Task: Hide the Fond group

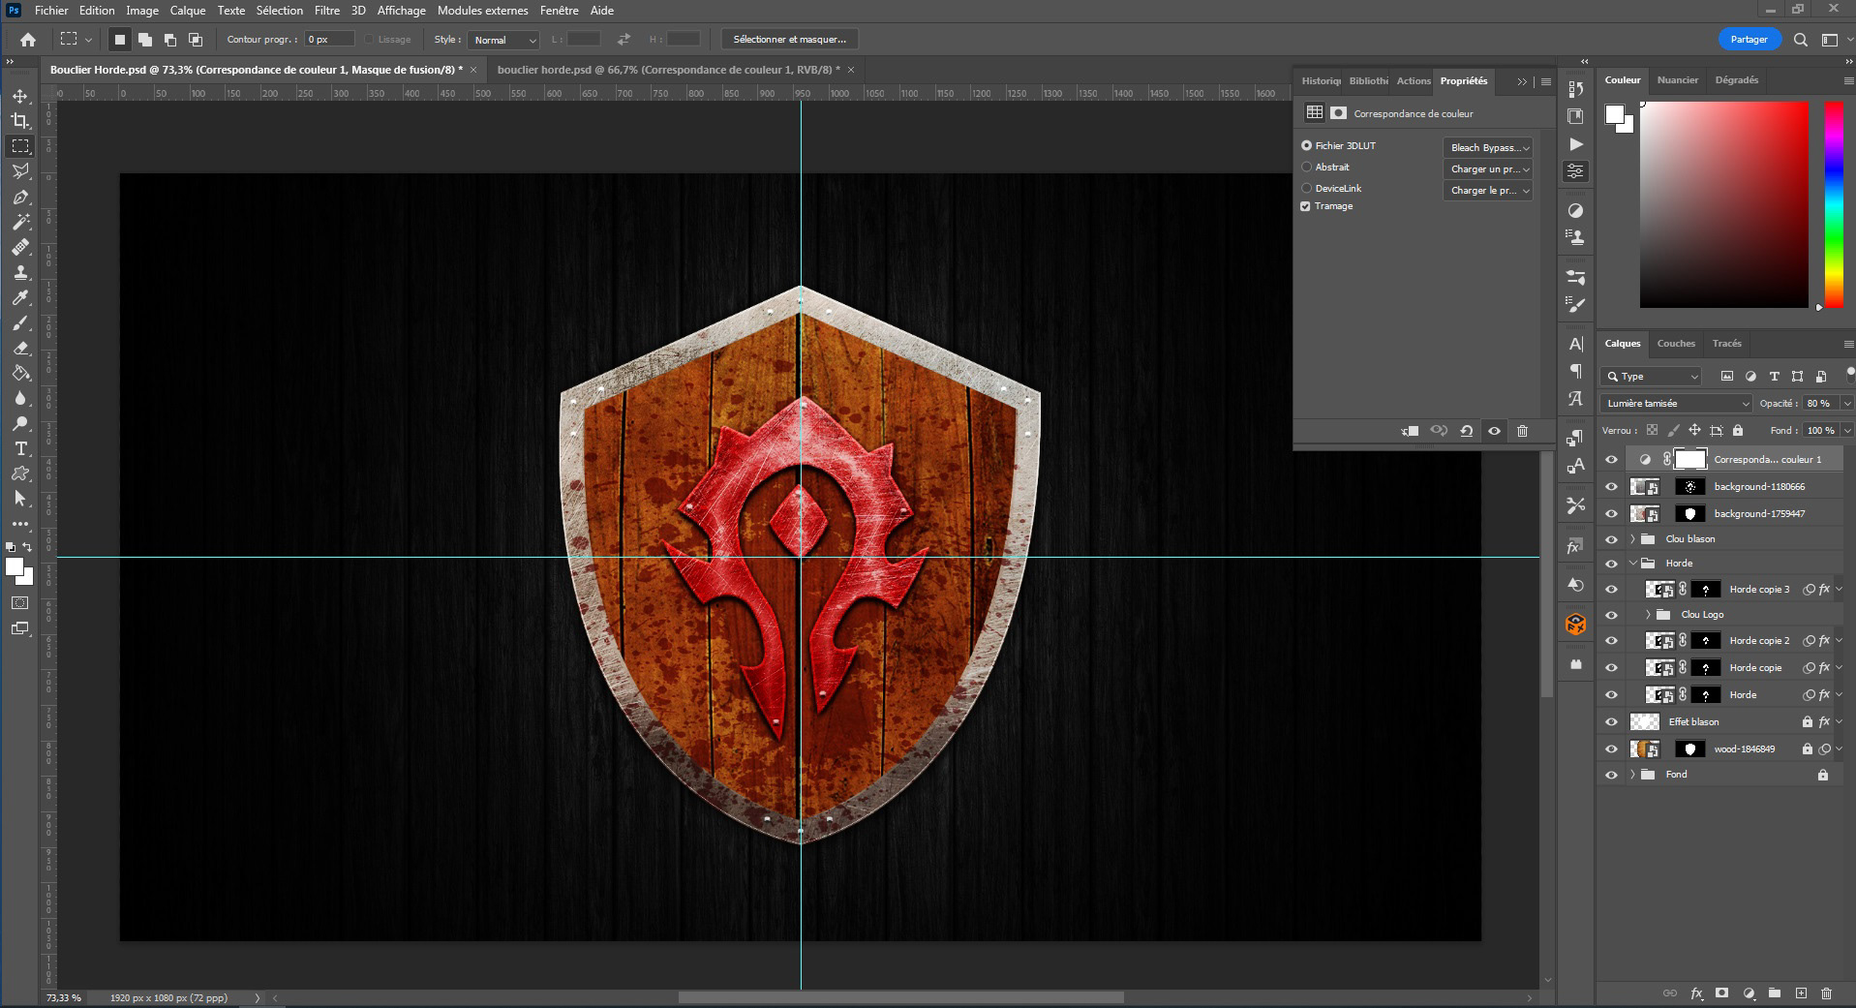Action: pos(1611,775)
